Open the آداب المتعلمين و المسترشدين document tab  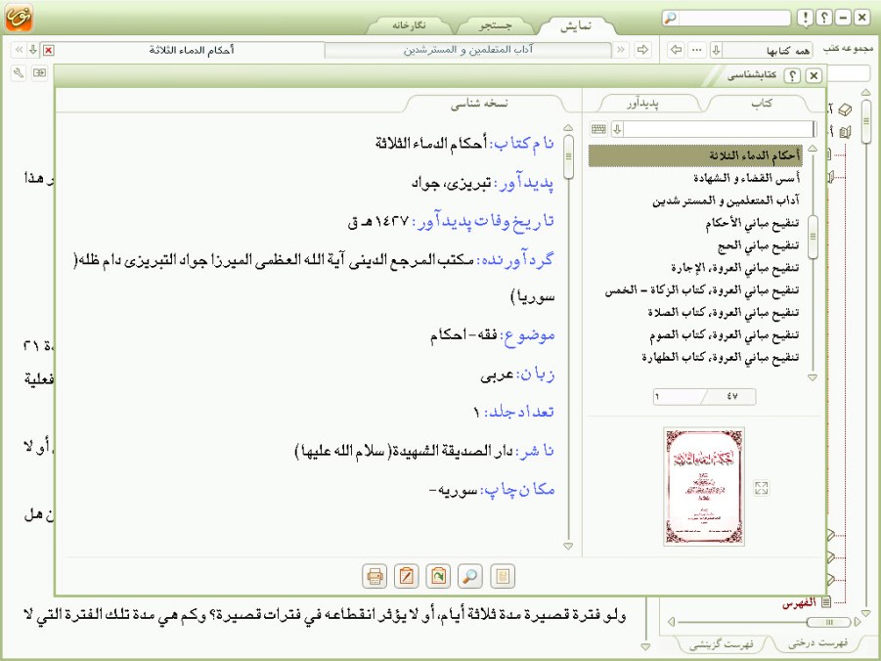(x=468, y=50)
